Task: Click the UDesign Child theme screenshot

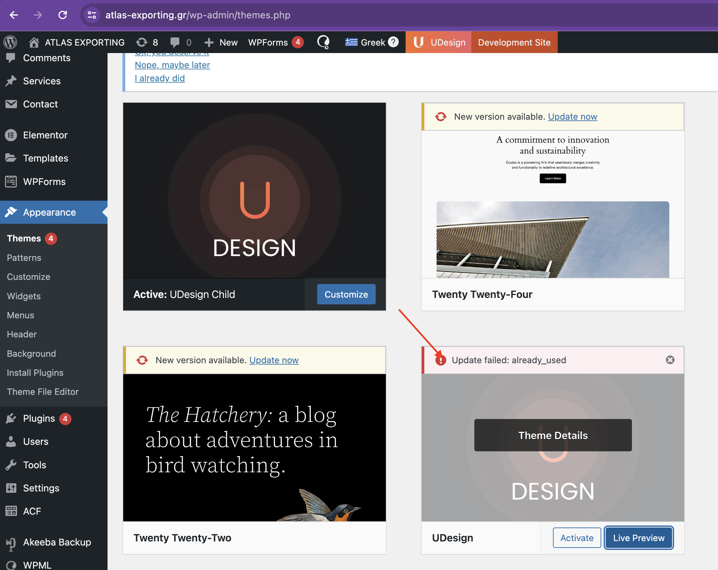Action: pyautogui.click(x=255, y=190)
